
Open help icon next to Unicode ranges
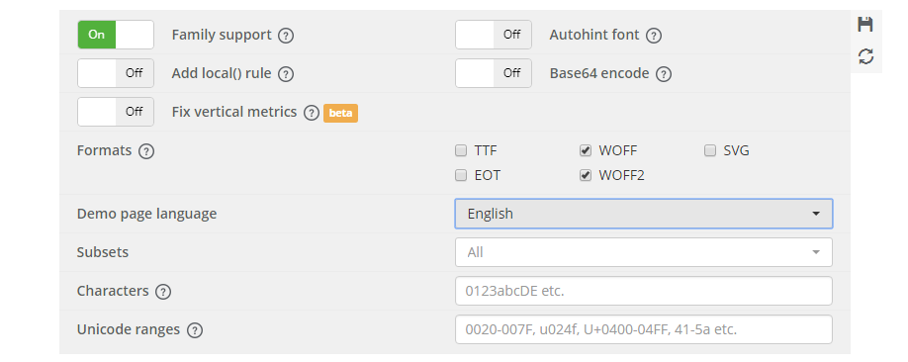click(x=195, y=330)
